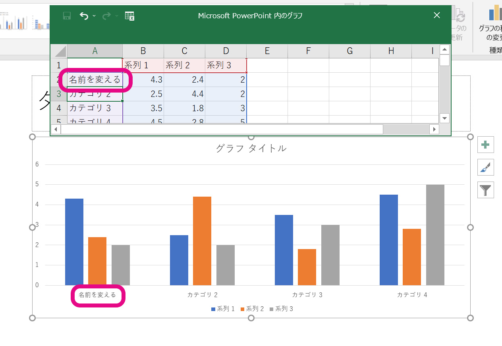Select column C header
502x346 pixels.
click(184, 51)
